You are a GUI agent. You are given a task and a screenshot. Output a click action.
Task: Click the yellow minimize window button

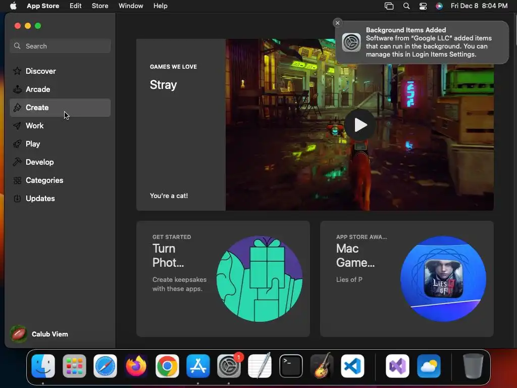point(28,26)
